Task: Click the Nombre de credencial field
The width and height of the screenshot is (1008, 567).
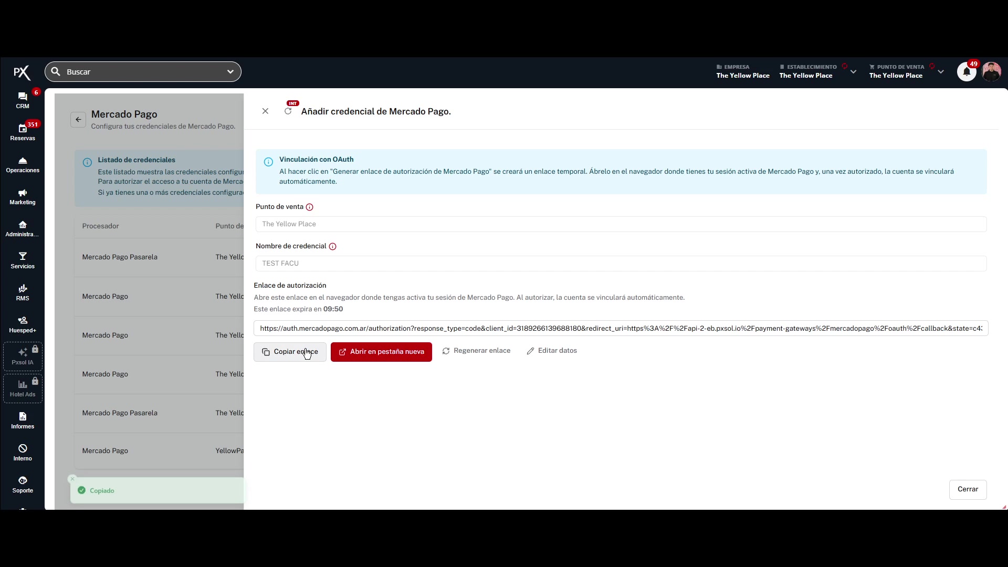Action: click(621, 264)
